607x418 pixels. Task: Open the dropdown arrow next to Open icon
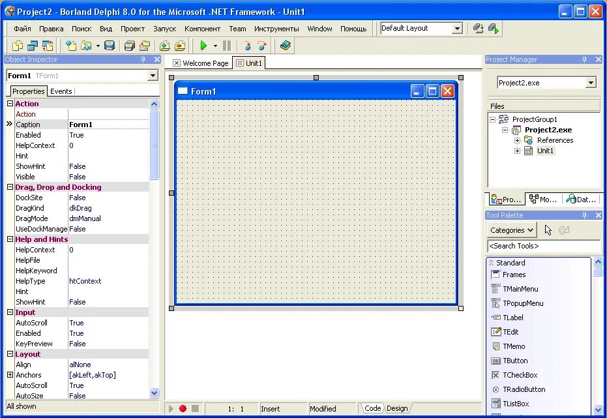coord(98,46)
